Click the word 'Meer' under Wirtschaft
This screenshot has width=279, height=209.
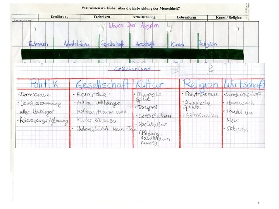232,120
